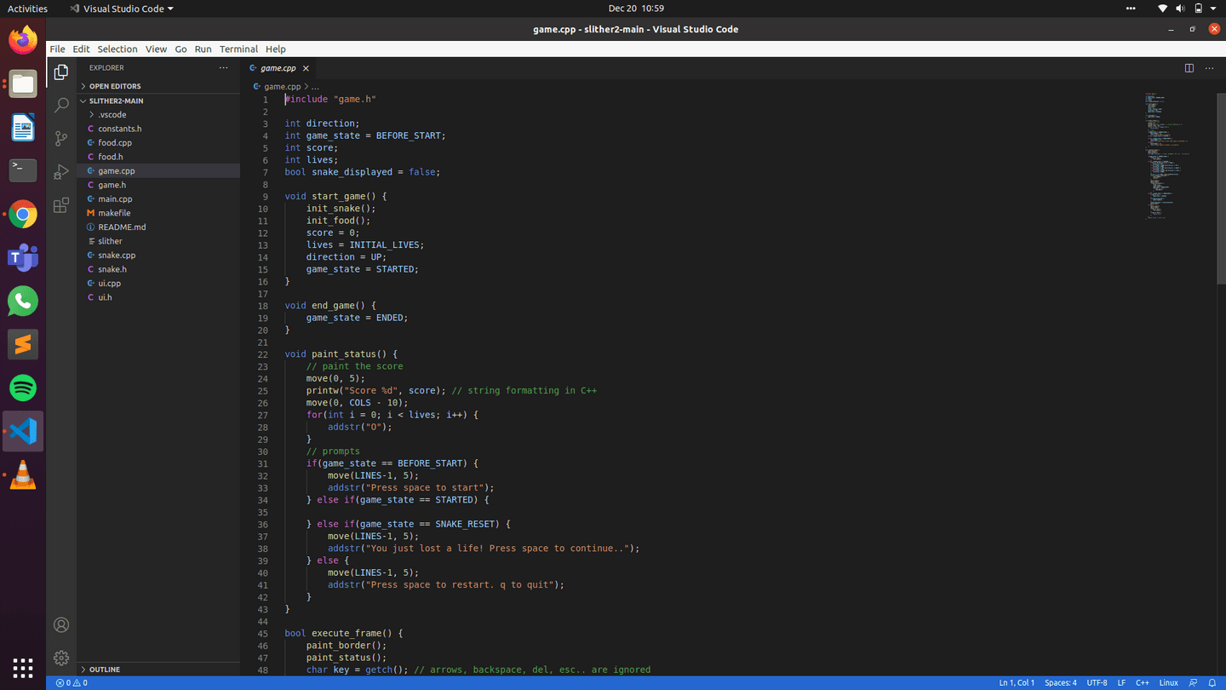Open the Manage gear icon

[x=61, y=658]
